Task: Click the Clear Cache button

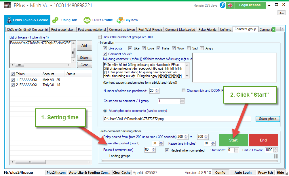Action: (x=122, y=173)
